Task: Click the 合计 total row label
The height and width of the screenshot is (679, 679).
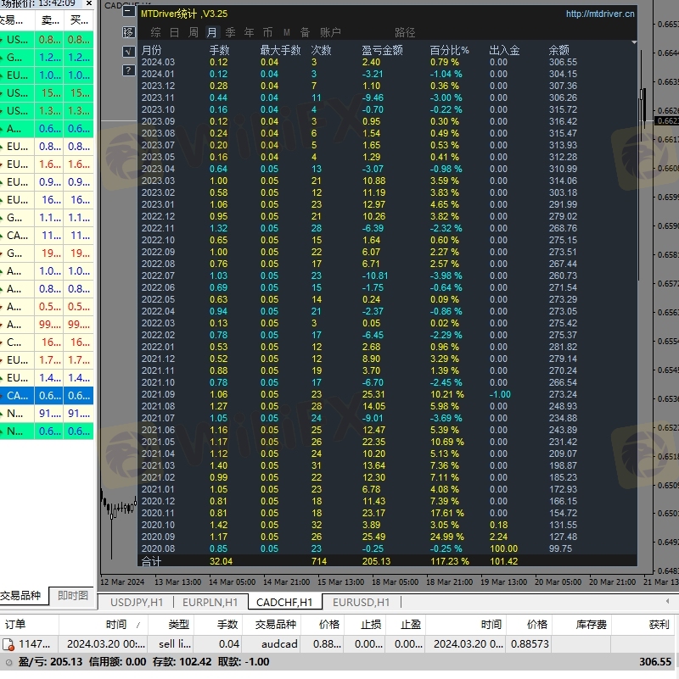Action: (151, 561)
